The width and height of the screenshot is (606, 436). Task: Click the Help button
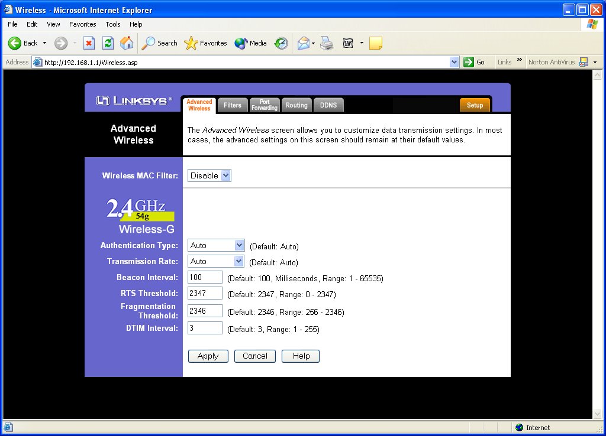tap(300, 356)
